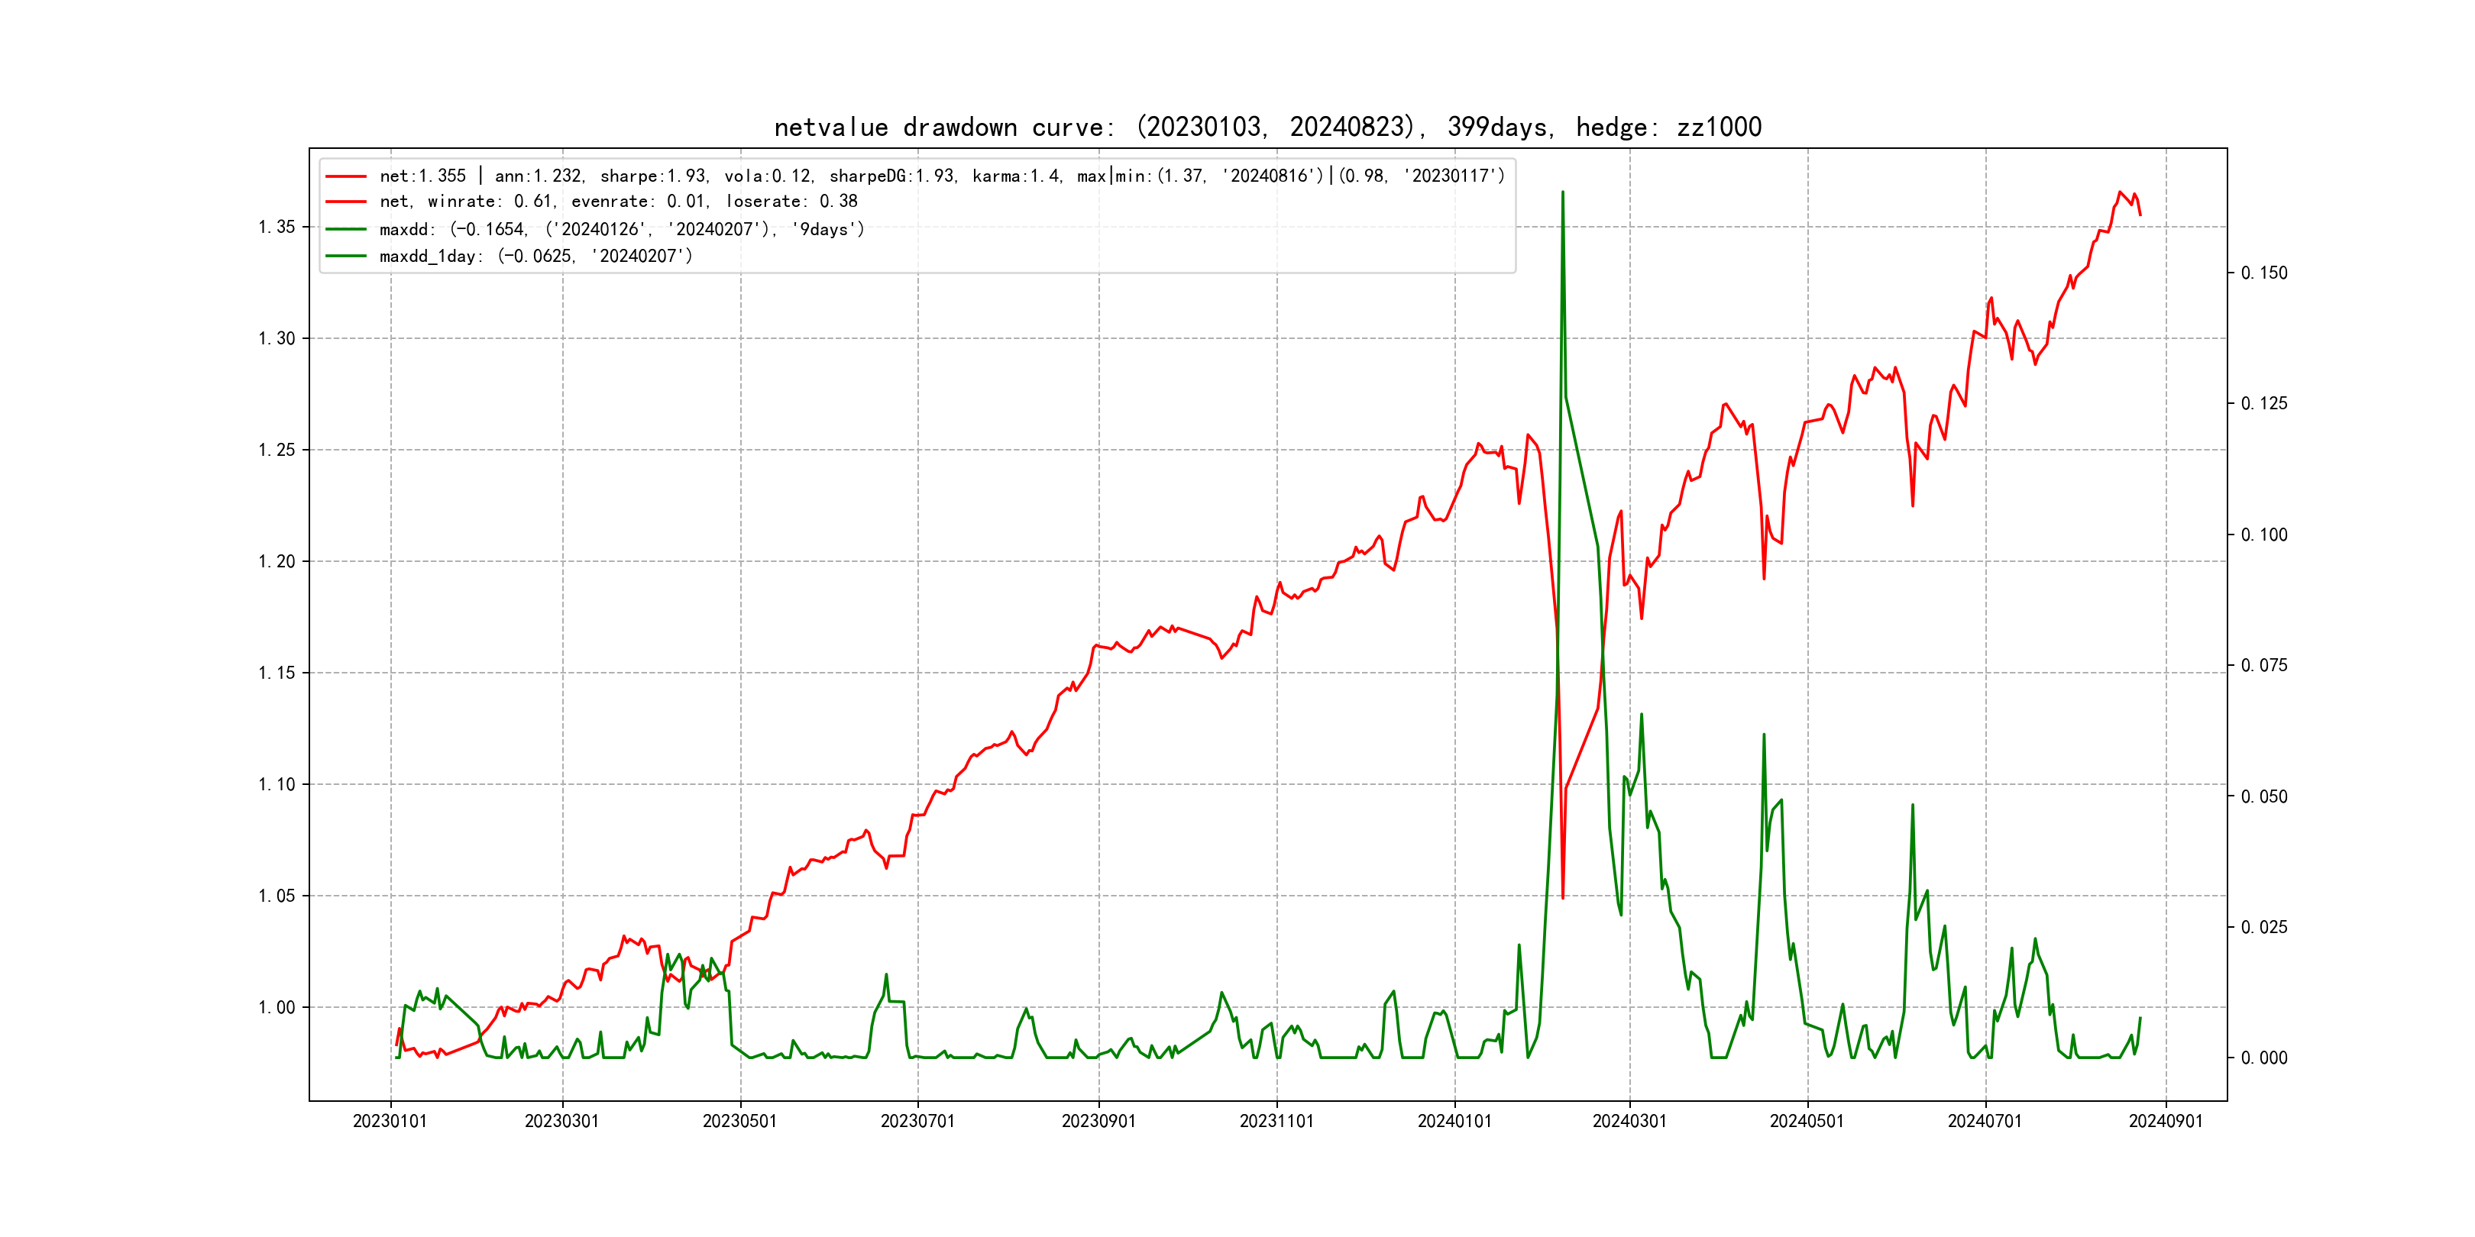This screenshot has height=1237, width=2475.
Task: Click the chart title text
Action: click(x=1267, y=127)
